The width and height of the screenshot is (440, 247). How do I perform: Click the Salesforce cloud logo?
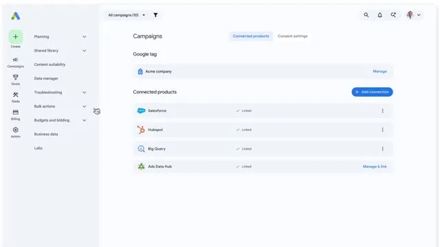pos(141,110)
